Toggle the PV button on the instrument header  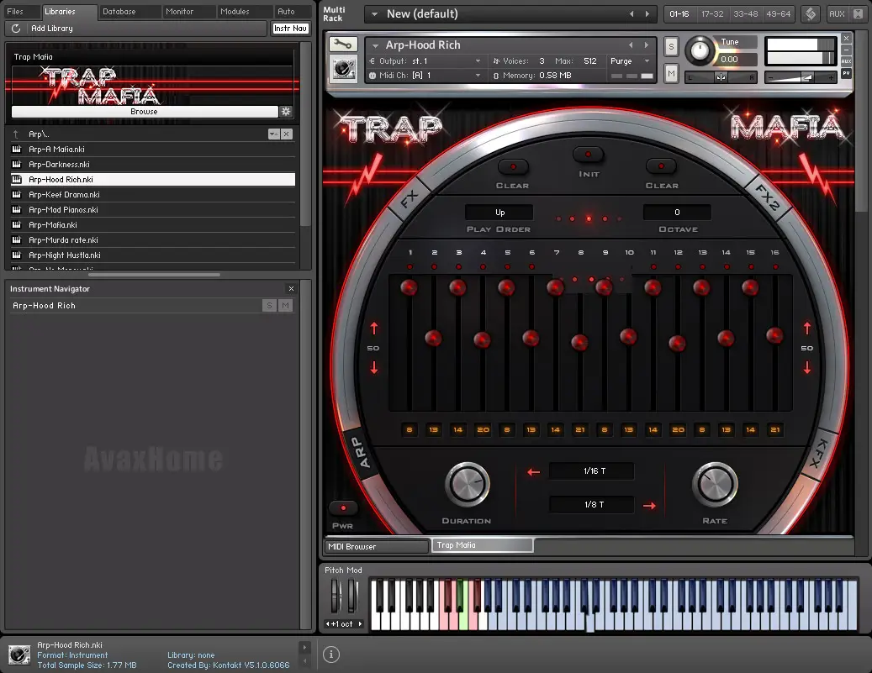pos(846,73)
